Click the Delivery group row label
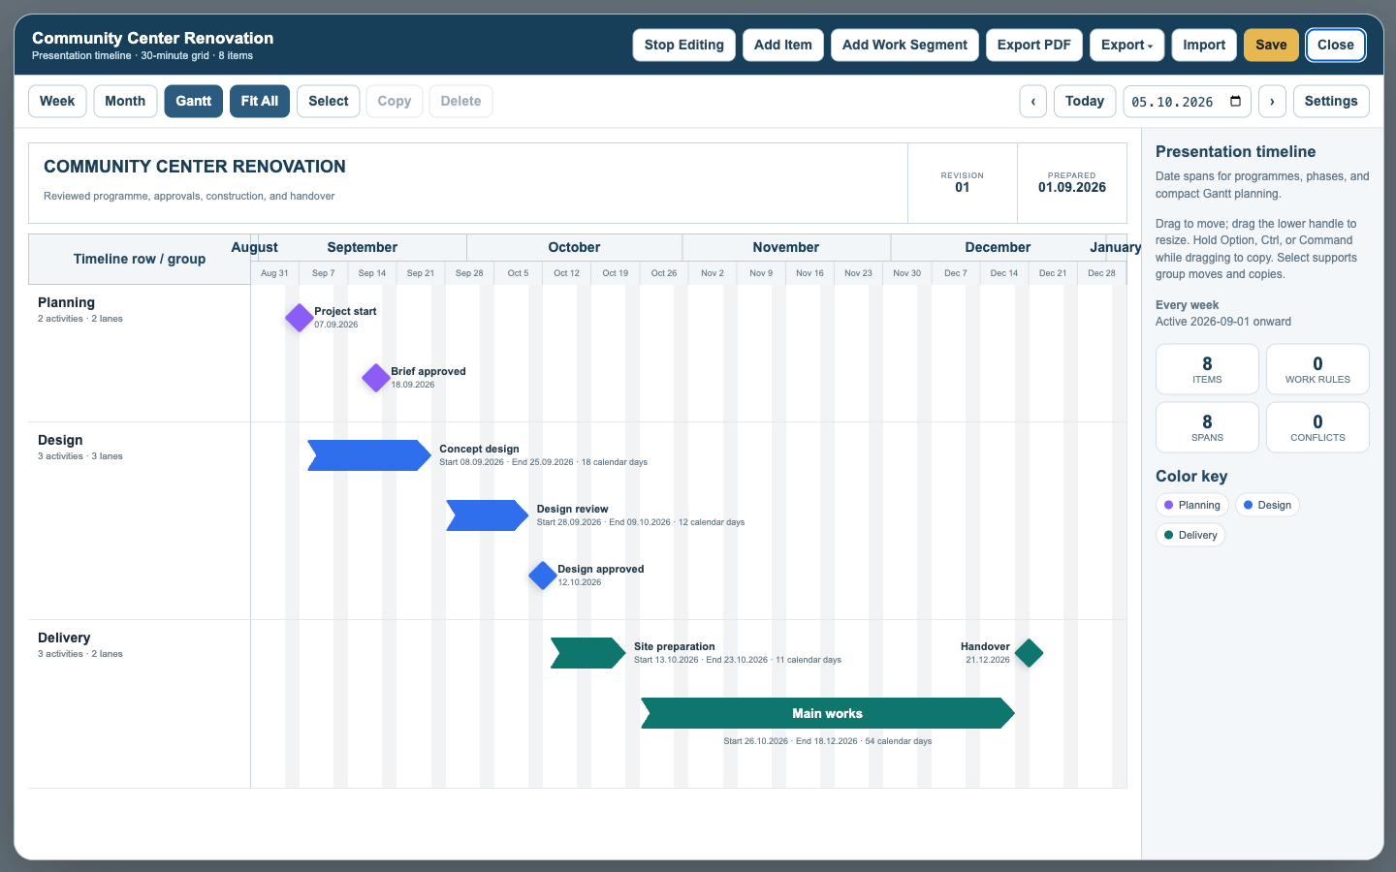1396x872 pixels. [64, 638]
